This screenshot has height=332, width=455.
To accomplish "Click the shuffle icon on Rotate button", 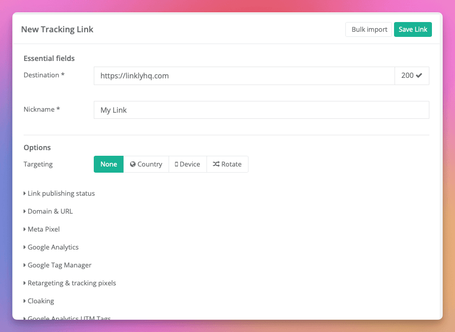I will [x=216, y=164].
